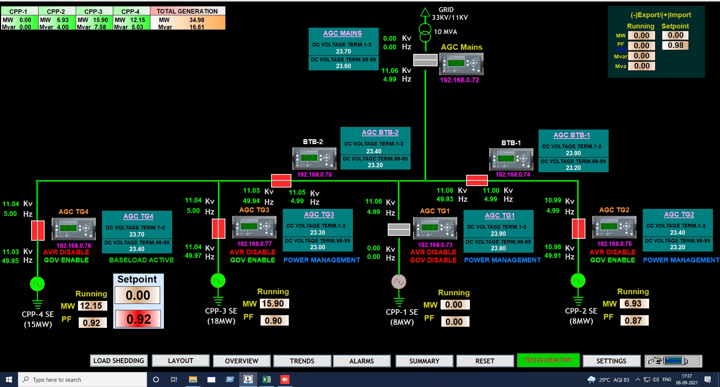Open the notification center icon
The image size is (720, 387).
(708, 380)
